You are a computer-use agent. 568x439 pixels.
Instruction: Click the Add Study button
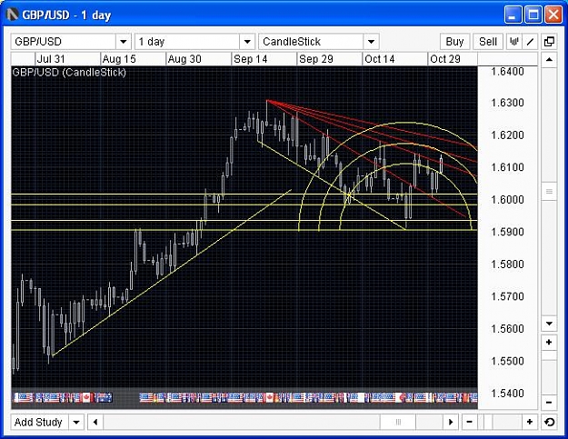39,422
